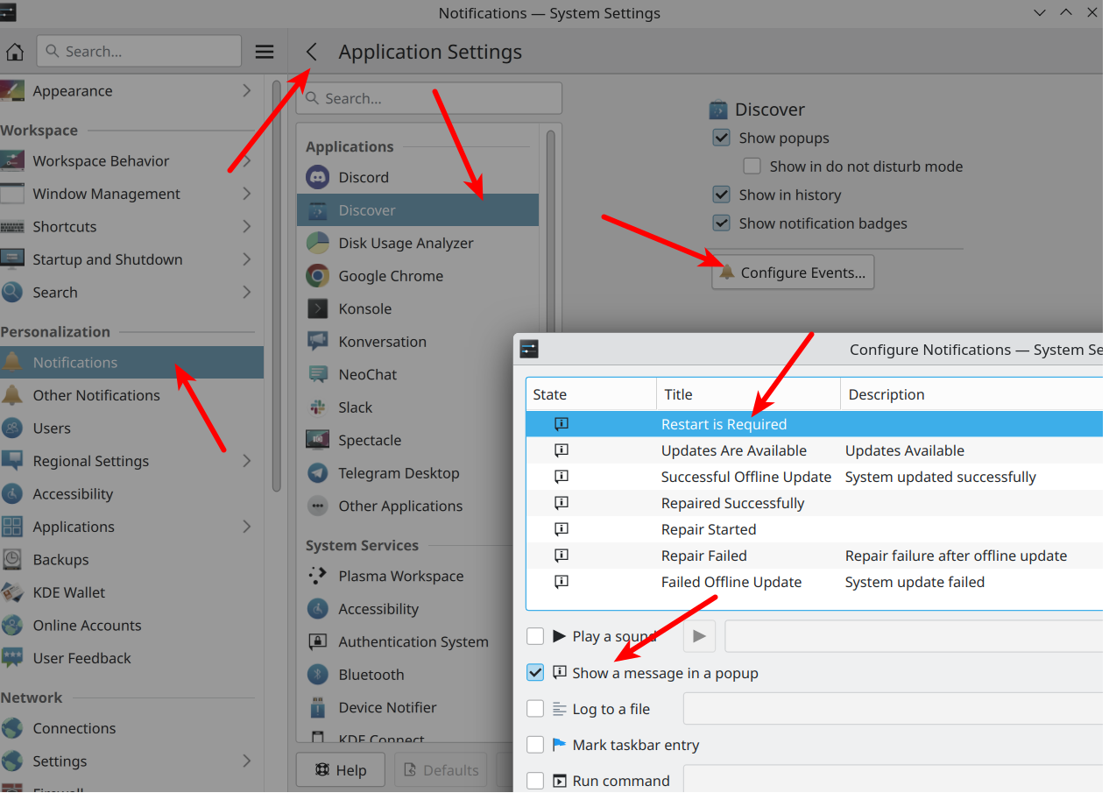This screenshot has width=1109, height=793.
Task: Select the Discord app icon
Action: (x=317, y=177)
